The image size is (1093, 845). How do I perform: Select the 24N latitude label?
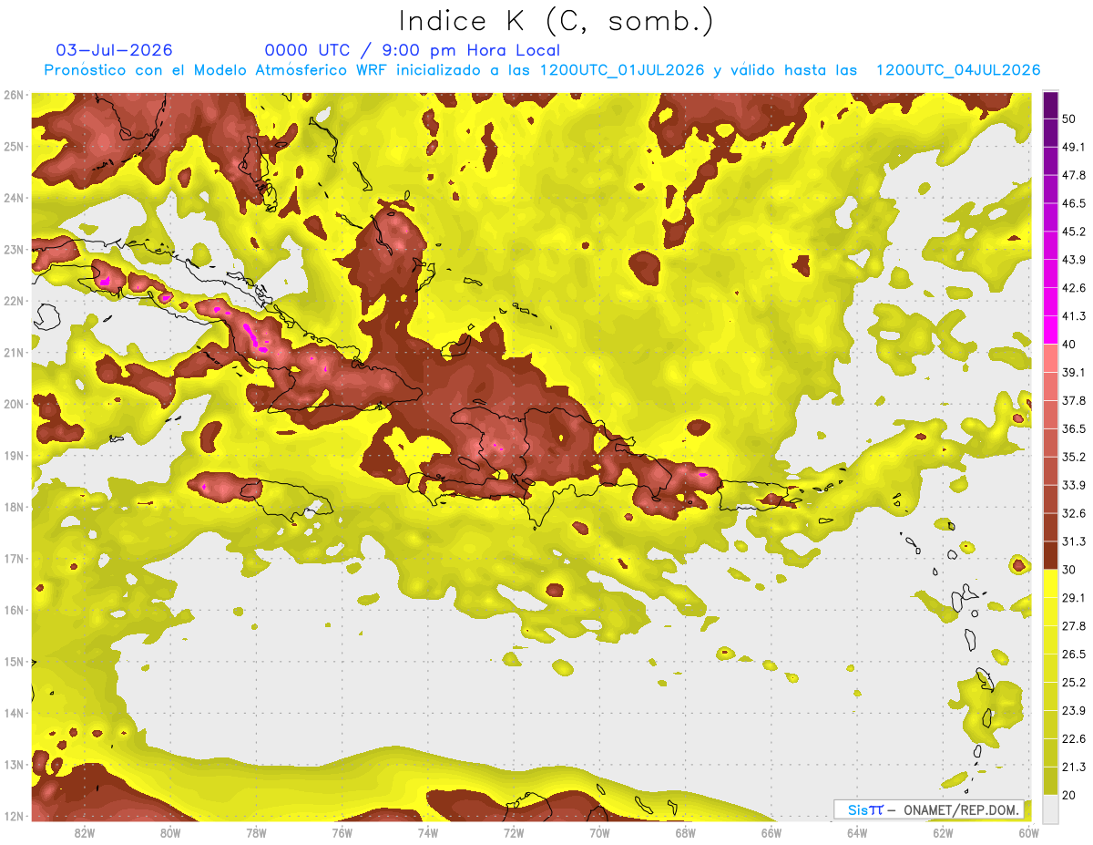14,198
